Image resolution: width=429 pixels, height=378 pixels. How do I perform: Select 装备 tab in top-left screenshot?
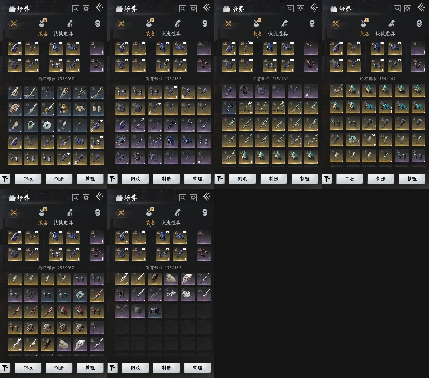pyautogui.click(x=43, y=34)
